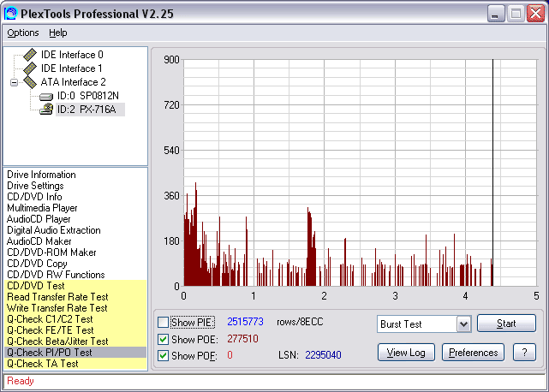This screenshot has height=392, width=549.
Task: Click the PIE value 2515773
Action: point(245,322)
